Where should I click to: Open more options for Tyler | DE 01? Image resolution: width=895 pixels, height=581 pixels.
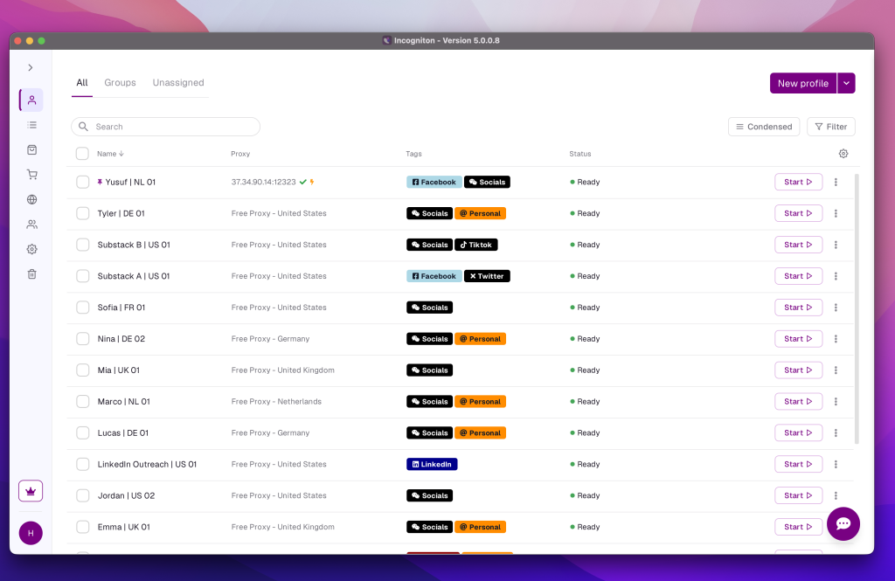(836, 213)
